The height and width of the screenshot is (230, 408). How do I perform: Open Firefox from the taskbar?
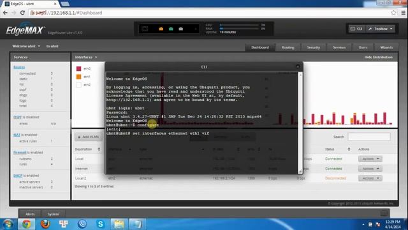pyautogui.click(x=45, y=224)
